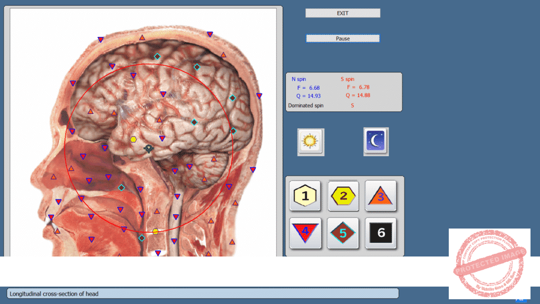Pick the red inverted triangle level 4 icon
Viewport: 540px width, 304px height.
coord(305,233)
